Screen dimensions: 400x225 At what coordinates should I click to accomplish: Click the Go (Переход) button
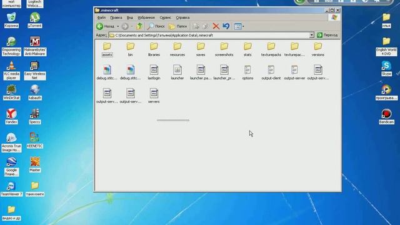click(327, 35)
